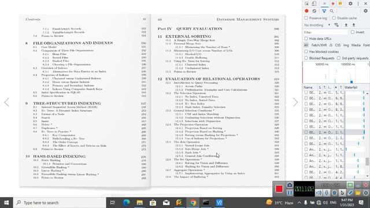This screenshot has height=208, width=370.
Task: Select the CSS request filter
Action: 338,45
